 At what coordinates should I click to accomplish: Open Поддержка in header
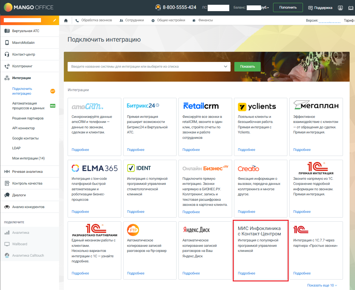[x=320, y=8]
